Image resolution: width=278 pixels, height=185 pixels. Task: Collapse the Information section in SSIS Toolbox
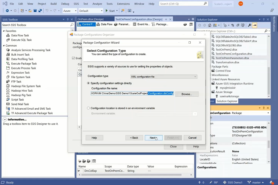5,119
